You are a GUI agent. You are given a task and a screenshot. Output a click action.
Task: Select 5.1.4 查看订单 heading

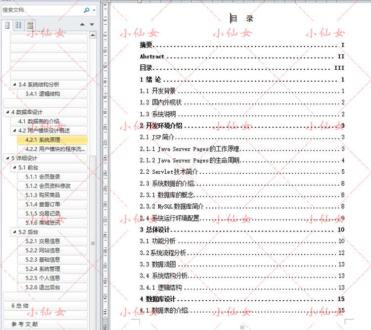pyautogui.click(x=52, y=204)
